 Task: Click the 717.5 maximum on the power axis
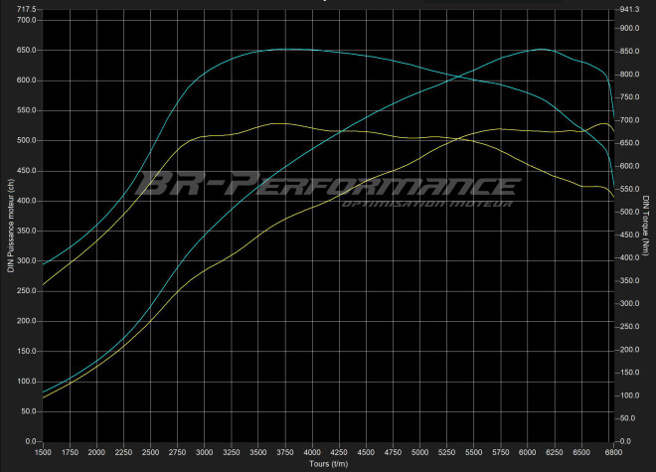click(27, 9)
